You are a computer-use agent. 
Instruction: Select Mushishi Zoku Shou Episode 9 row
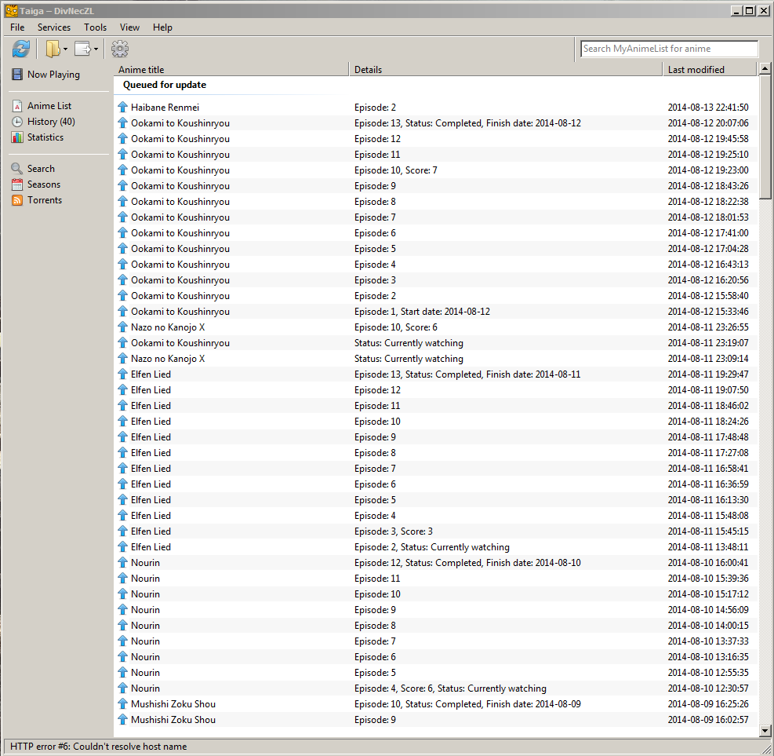tap(436, 719)
